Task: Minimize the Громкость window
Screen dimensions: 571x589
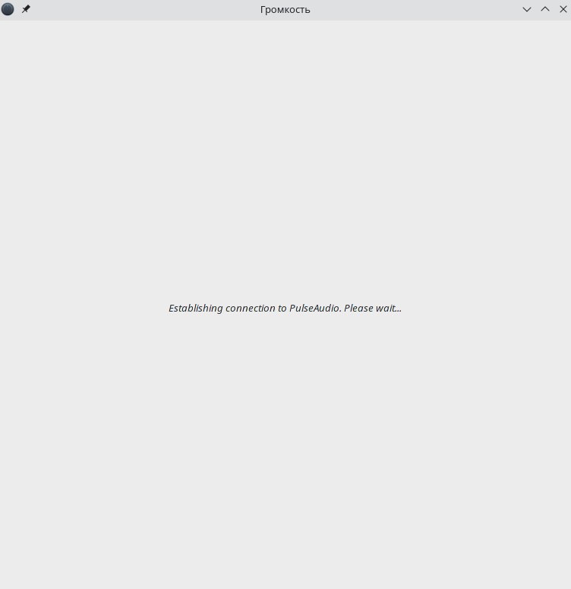Action: tap(527, 9)
